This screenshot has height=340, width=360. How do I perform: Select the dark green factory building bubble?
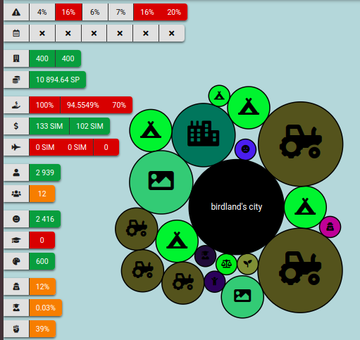204,135
